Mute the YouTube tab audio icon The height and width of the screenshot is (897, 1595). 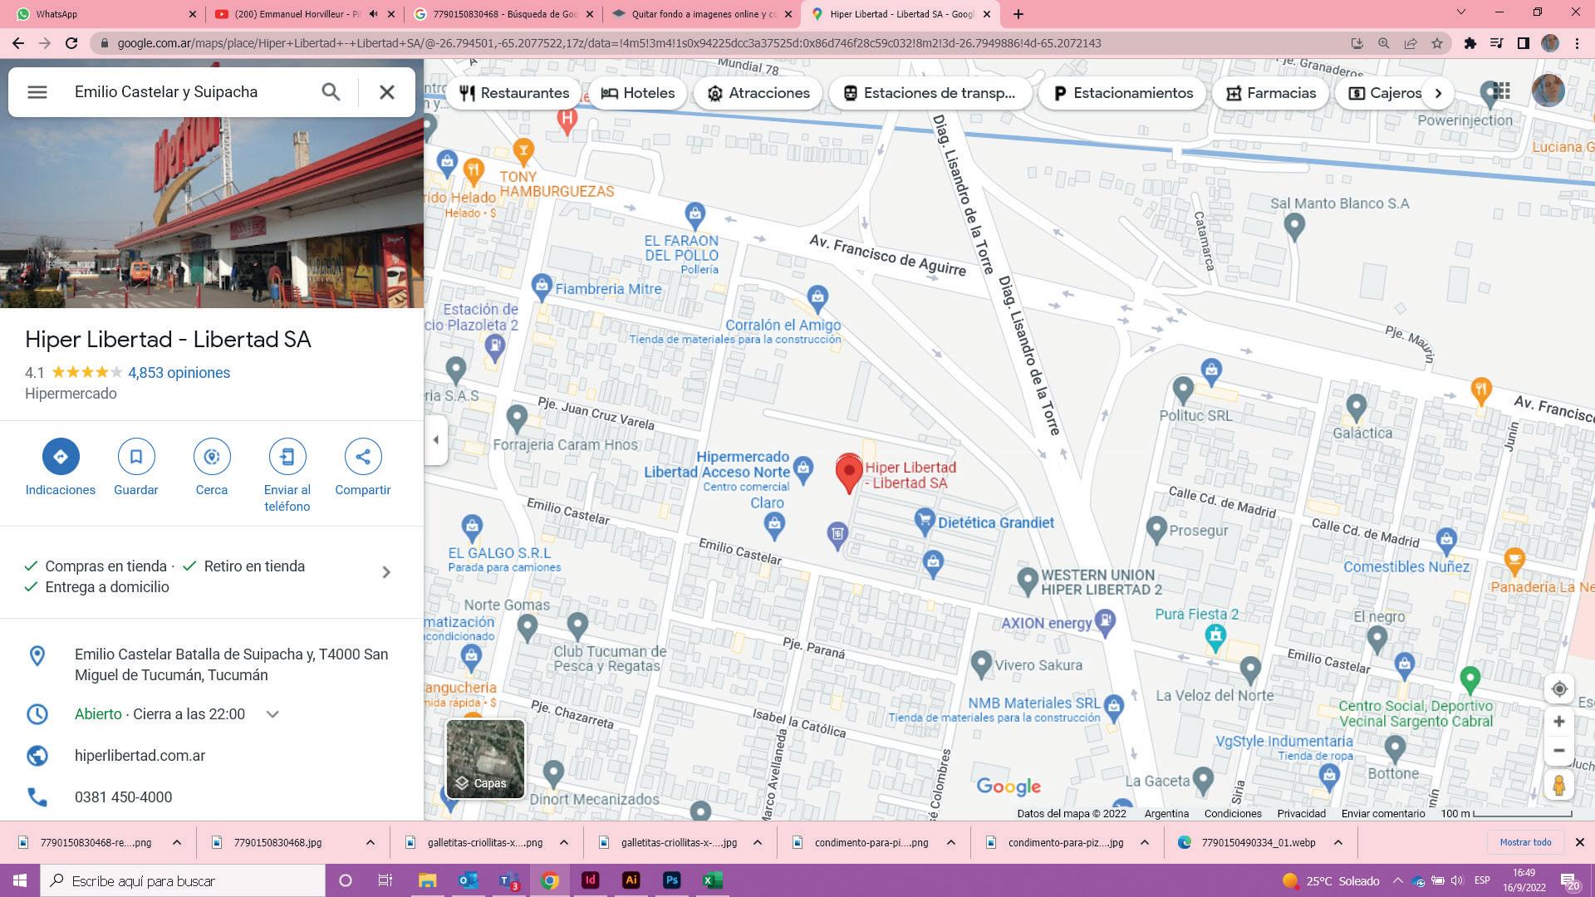(373, 13)
